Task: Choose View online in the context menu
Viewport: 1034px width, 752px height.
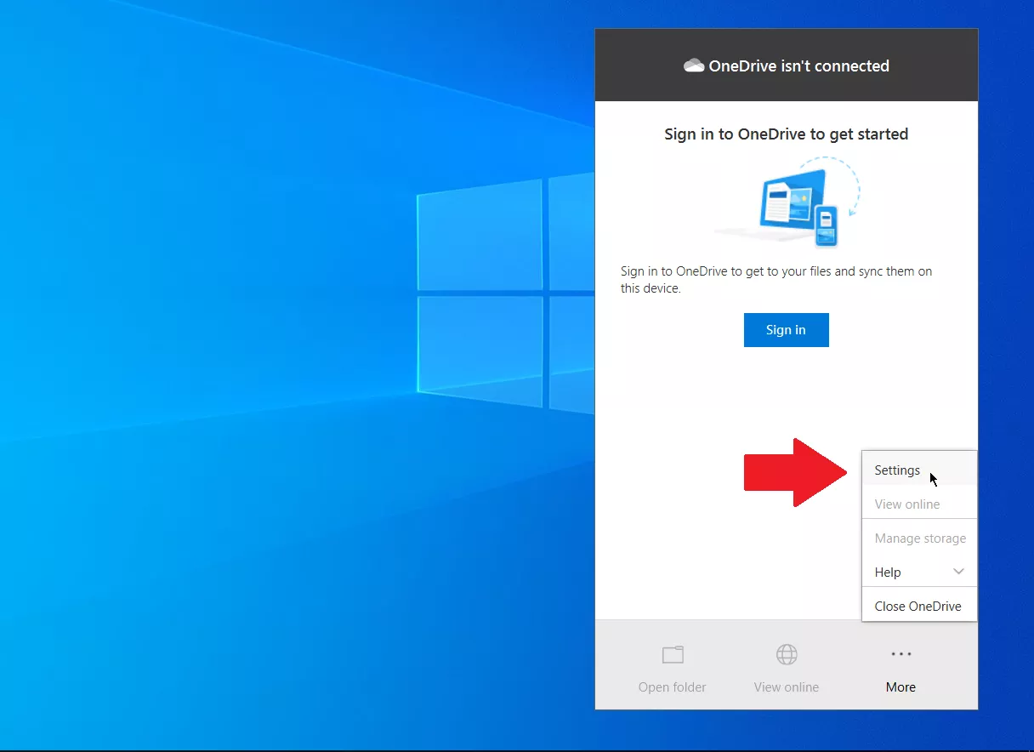Action: click(x=906, y=504)
